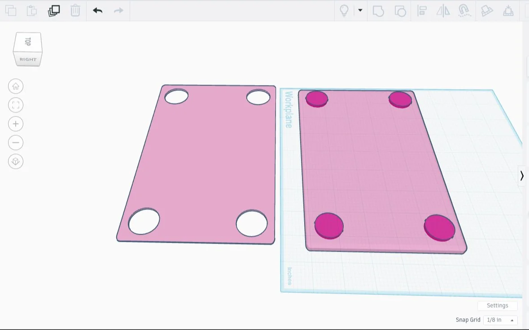Undo the last action
The width and height of the screenshot is (529, 330).
click(x=97, y=10)
